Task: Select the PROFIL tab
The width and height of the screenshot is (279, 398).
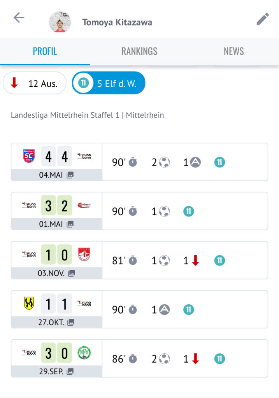Action: [x=45, y=51]
